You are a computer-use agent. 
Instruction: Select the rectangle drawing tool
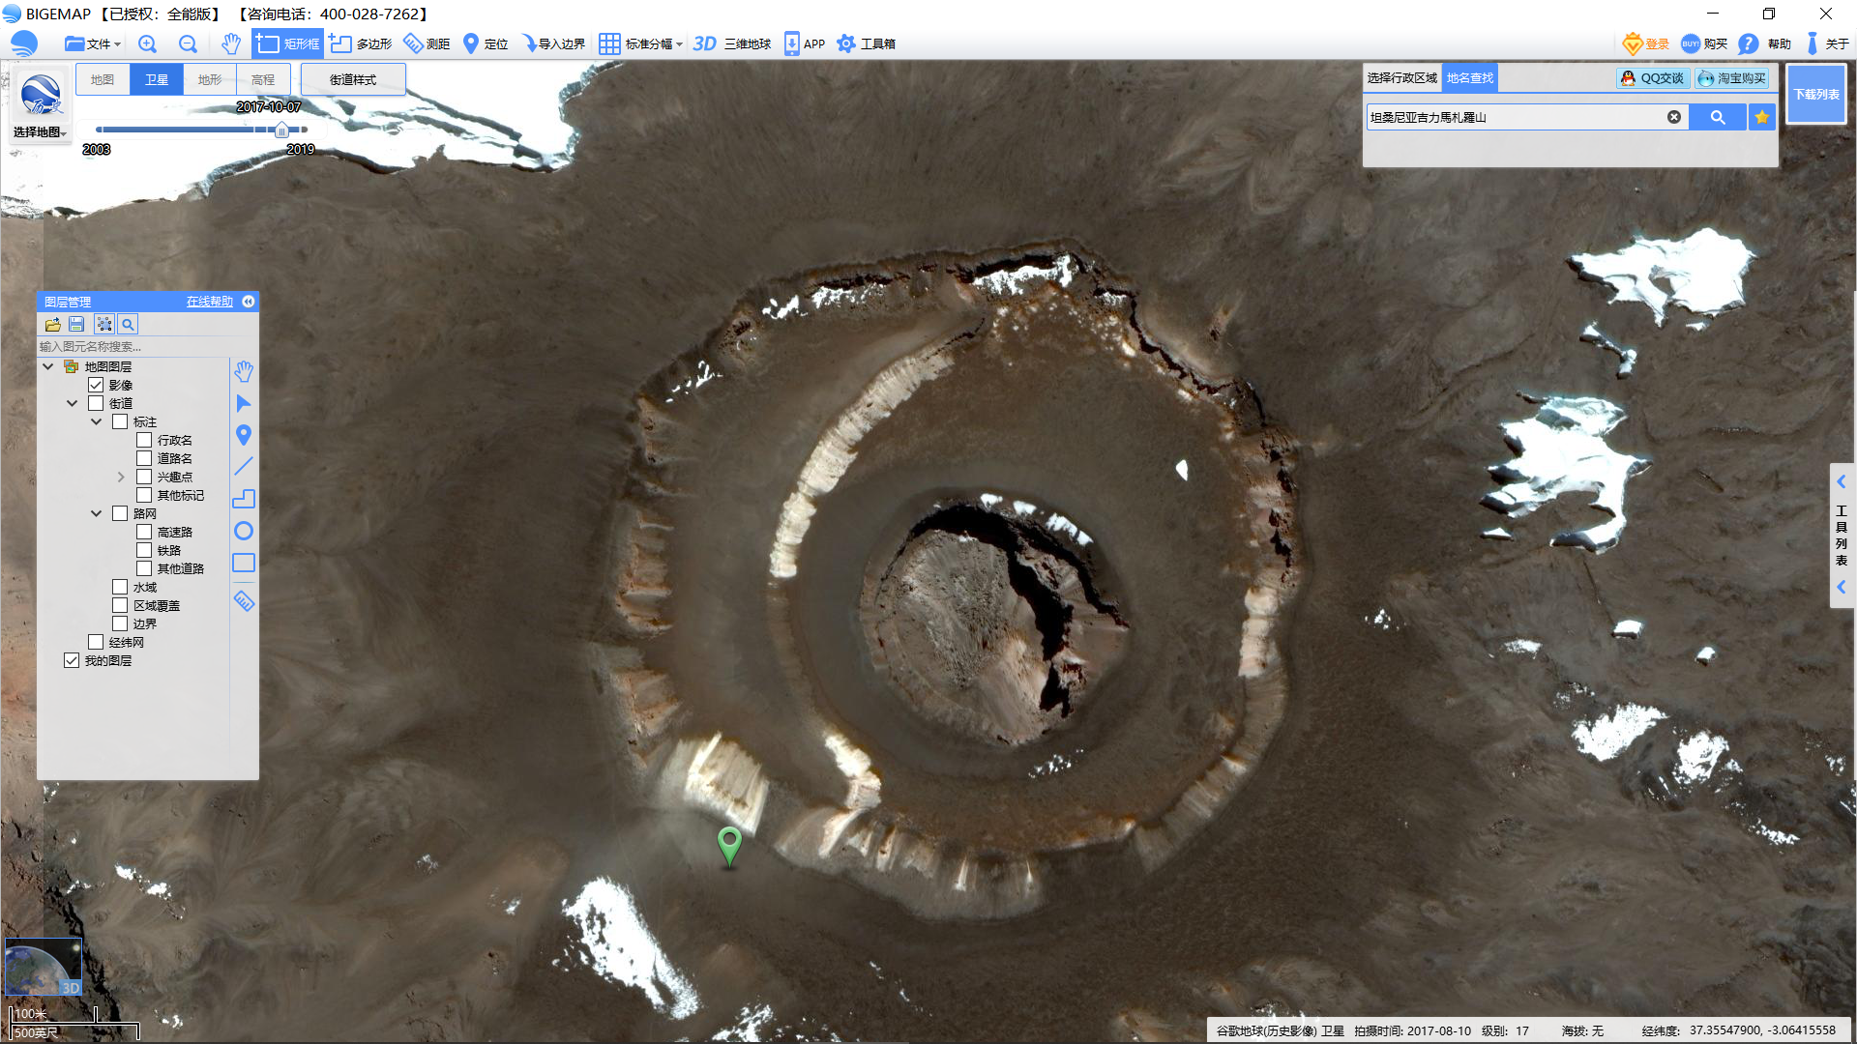pos(244,563)
